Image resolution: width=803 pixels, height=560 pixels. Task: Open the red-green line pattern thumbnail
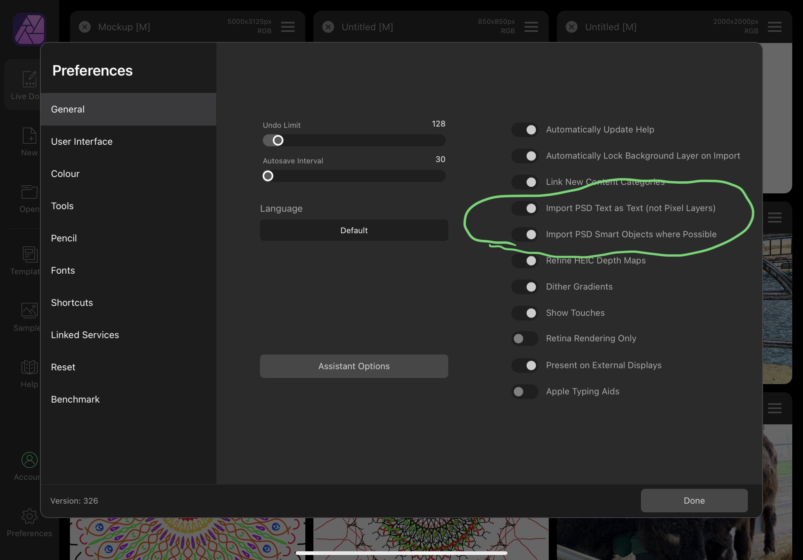(x=431, y=539)
